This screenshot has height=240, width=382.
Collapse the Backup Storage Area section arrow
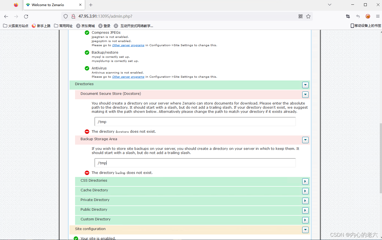pos(305,140)
